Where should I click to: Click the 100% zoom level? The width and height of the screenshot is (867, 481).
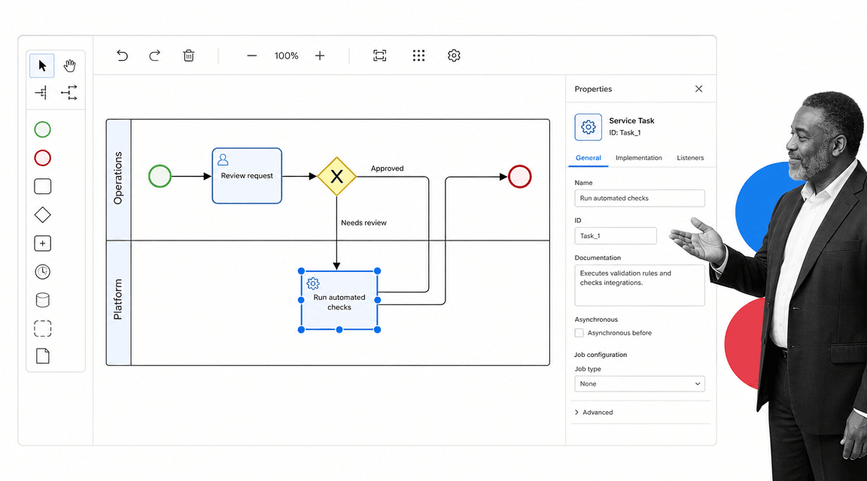click(x=287, y=56)
